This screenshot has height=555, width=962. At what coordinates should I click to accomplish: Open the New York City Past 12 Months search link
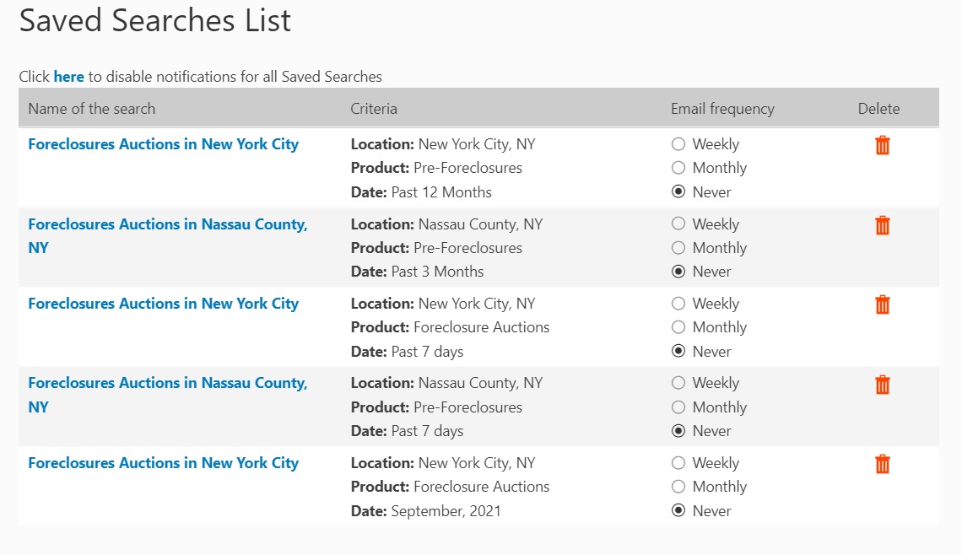pyautogui.click(x=163, y=144)
